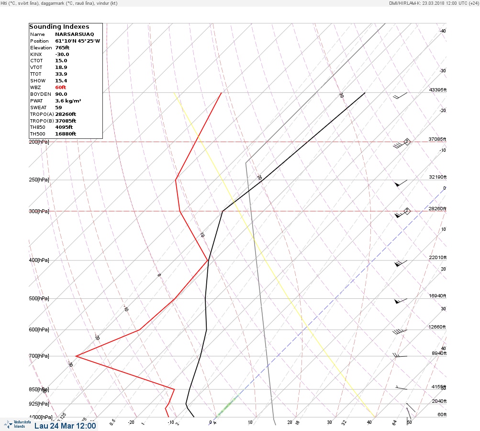480x431 pixels.
Task: Click the wind barb at 600 hPa
Action: coord(400,332)
